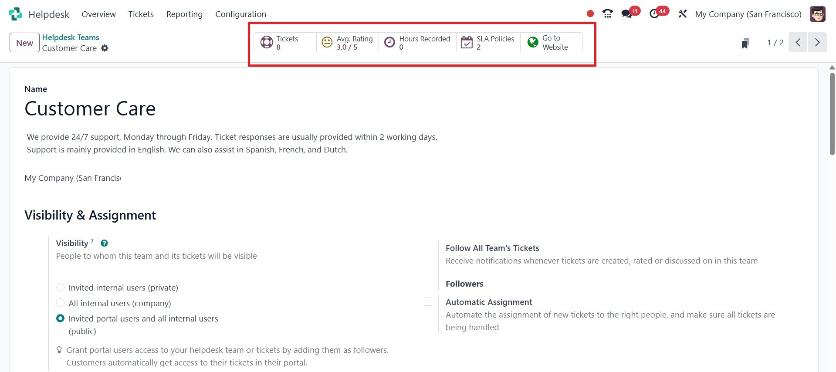Open the activities clock icon
836x372 pixels.
pos(654,14)
